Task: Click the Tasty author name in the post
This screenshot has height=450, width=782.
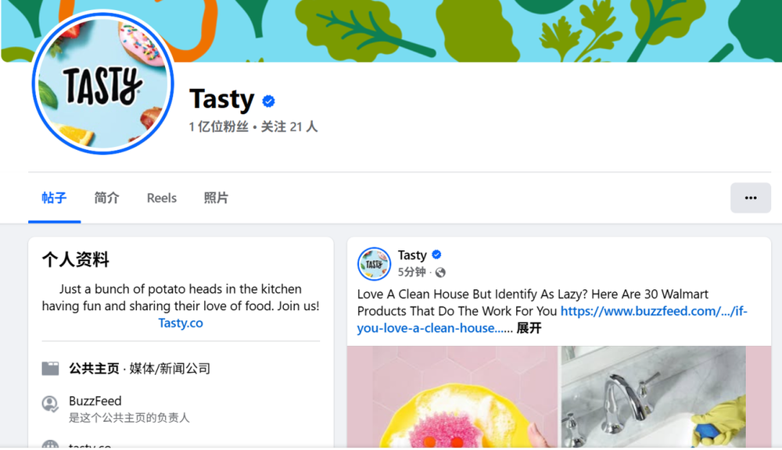Action: (x=412, y=255)
